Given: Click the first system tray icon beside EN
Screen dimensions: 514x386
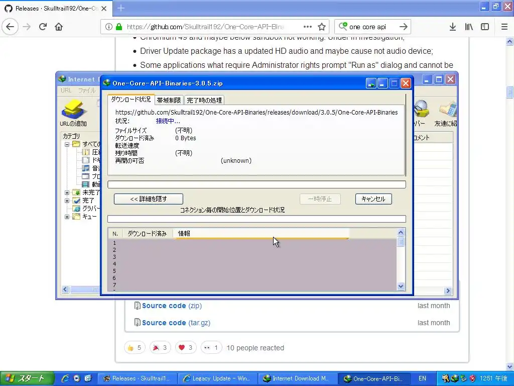Looking at the screenshot, I should click(445, 378).
